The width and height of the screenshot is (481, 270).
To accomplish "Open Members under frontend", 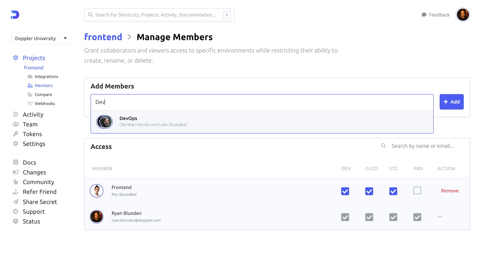I will [x=44, y=85].
